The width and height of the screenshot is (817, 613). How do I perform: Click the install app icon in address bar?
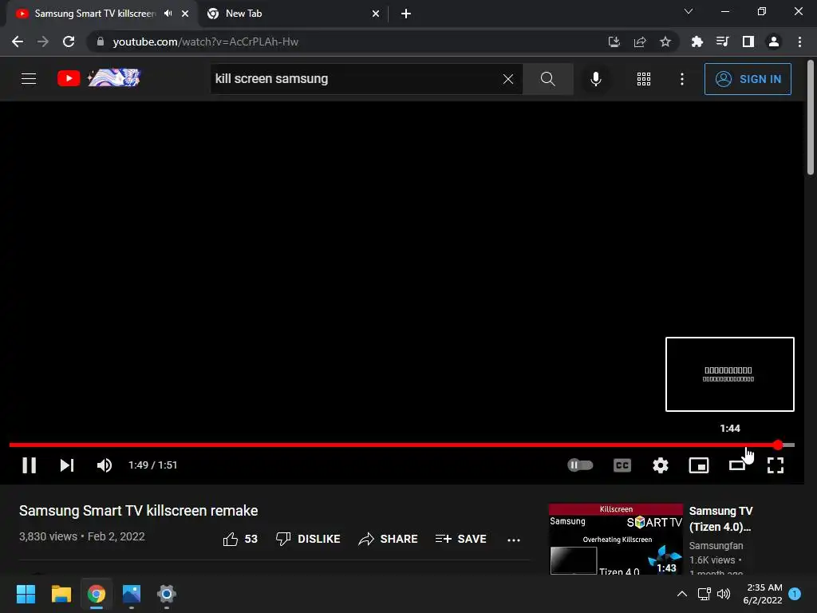[x=614, y=42]
